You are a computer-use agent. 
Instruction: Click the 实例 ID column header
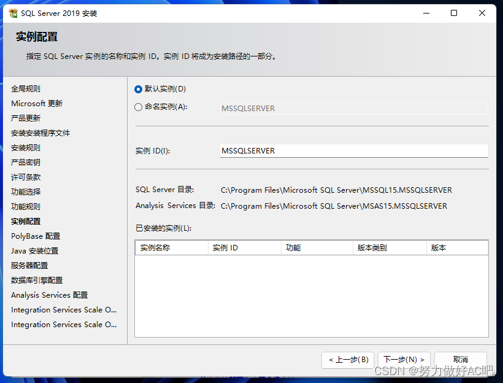click(245, 248)
